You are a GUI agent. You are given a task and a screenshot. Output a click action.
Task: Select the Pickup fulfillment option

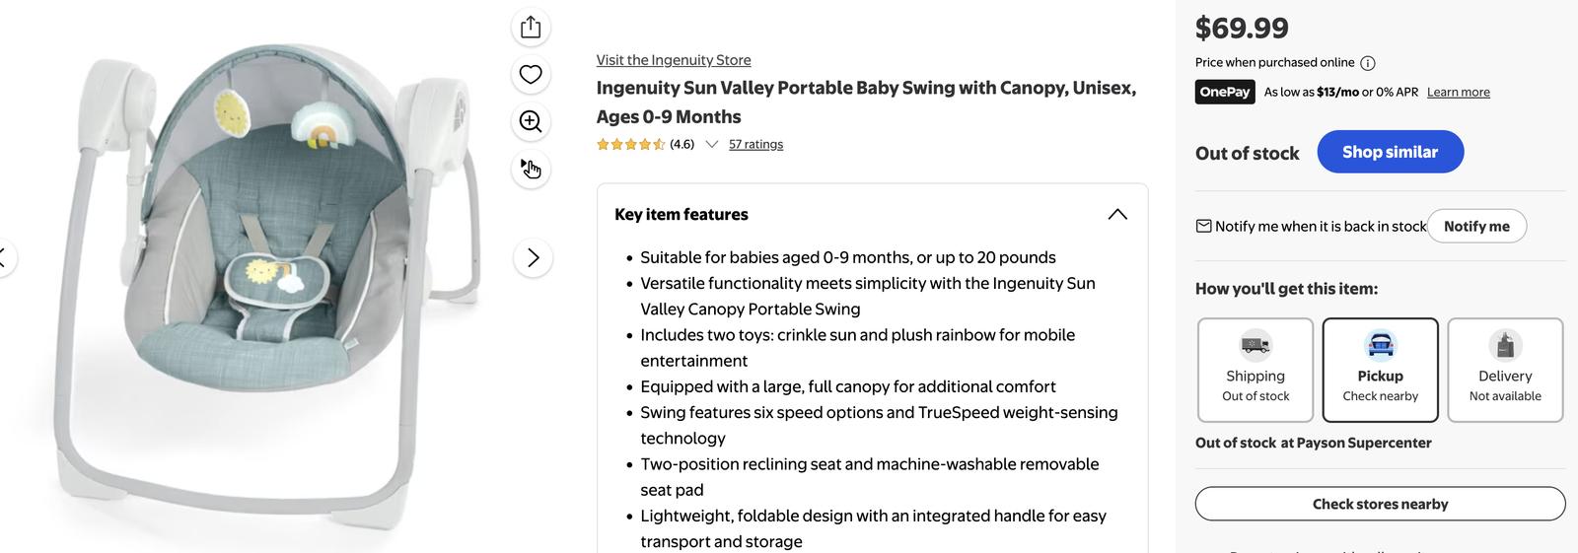click(x=1381, y=370)
